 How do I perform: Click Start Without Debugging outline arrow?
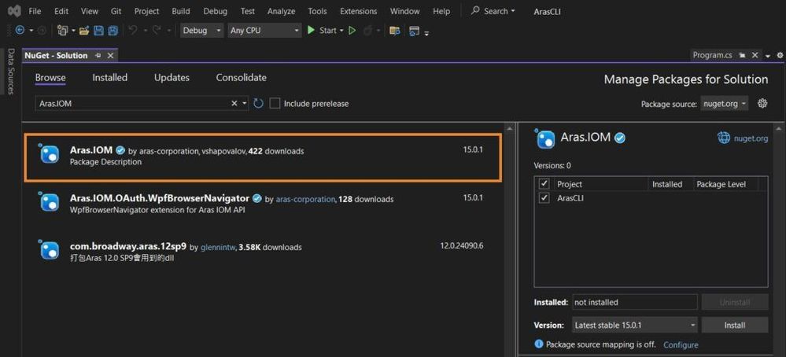[352, 31]
